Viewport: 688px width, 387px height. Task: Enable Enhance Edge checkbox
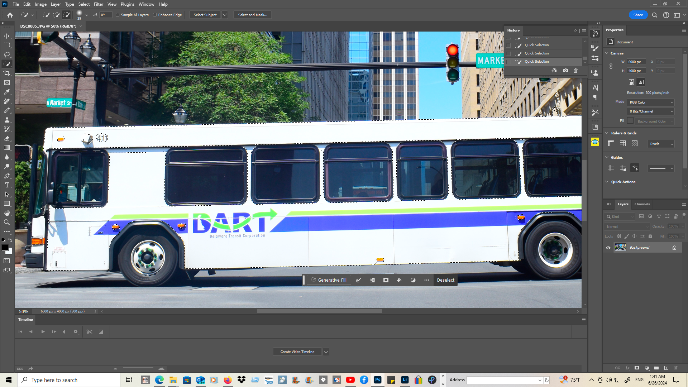coord(155,15)
